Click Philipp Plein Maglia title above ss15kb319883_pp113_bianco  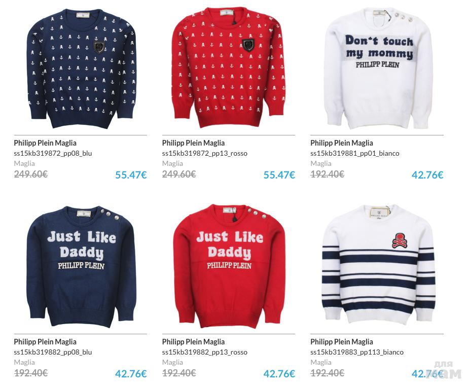(x=342, y=342)
